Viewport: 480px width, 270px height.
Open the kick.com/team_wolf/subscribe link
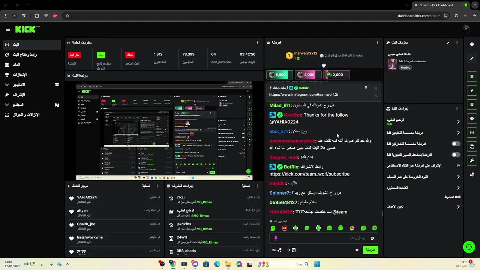coord(309,174)
